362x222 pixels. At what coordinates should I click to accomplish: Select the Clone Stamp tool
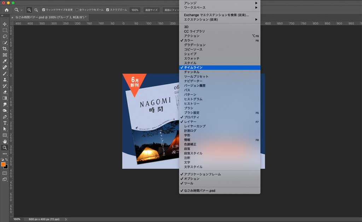point(5,80)
